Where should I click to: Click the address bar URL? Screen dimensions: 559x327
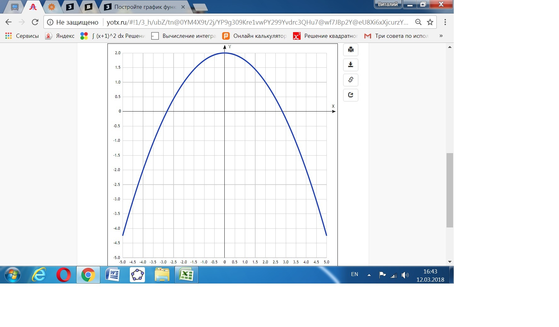(x=257, y=22)
